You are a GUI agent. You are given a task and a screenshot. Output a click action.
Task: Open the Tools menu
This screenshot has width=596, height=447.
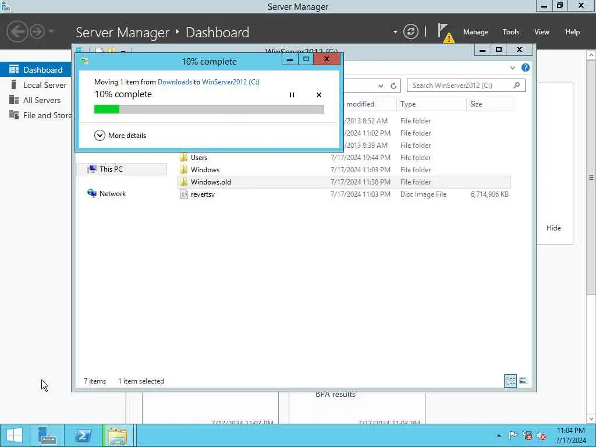tap(511, 32)
